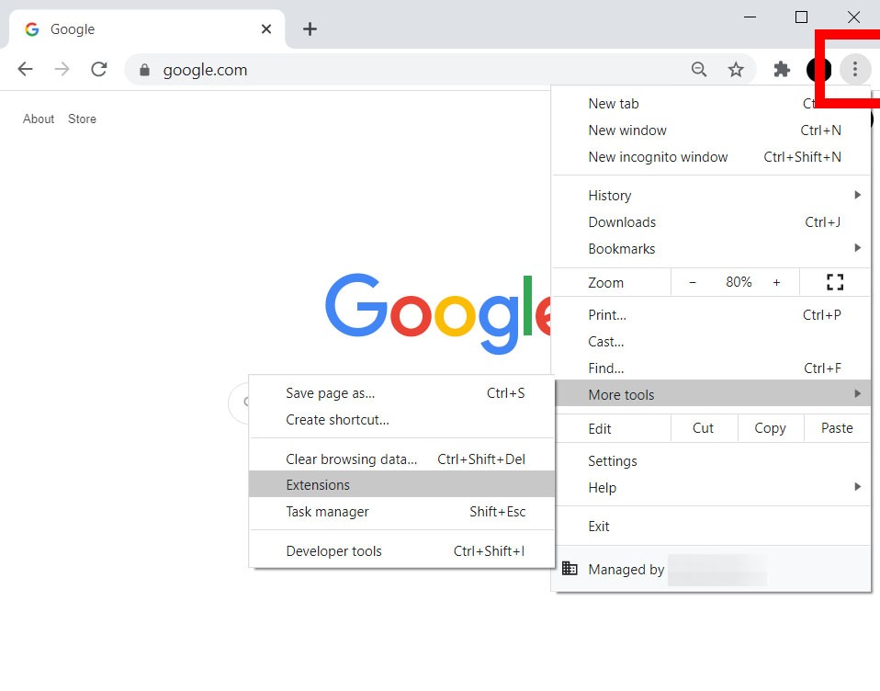The image size is (880, 691).
Task: Click the minus to decrease page zoom
Action: coord(693,282)
